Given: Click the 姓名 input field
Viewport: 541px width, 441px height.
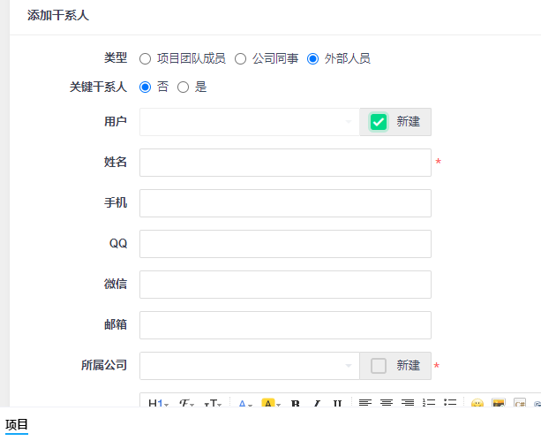Looking at the screenshot, I should 285,163.
